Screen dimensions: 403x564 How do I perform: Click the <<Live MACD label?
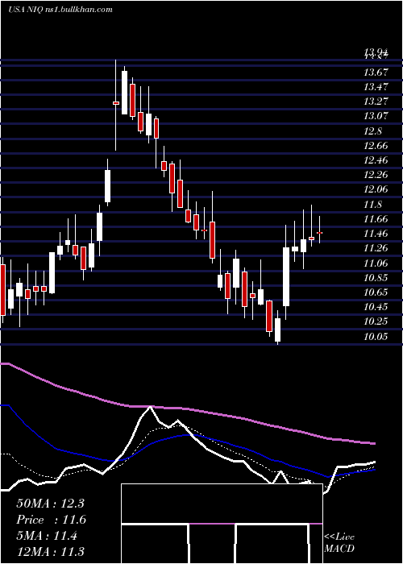click(x=339, y=542)
